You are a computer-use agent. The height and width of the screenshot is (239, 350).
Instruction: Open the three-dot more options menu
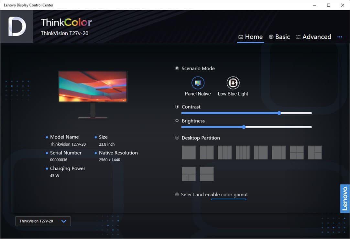[340, 37]
